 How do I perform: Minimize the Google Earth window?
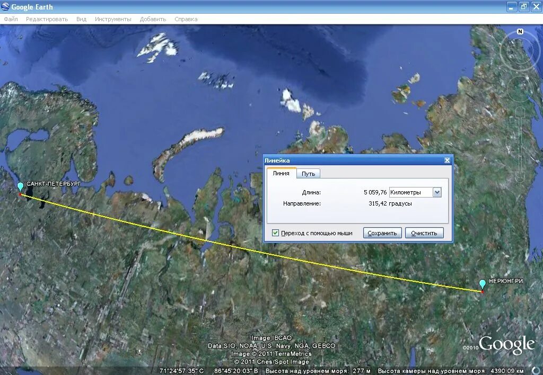pos(512,6)
